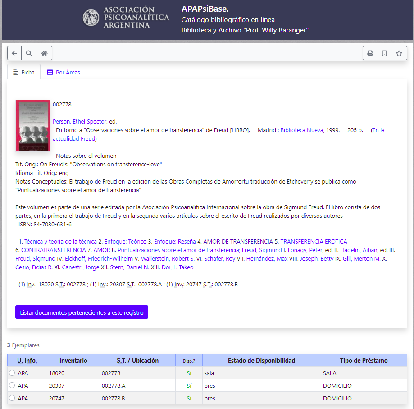Click the bookmark icon

[x=384, y=53]
